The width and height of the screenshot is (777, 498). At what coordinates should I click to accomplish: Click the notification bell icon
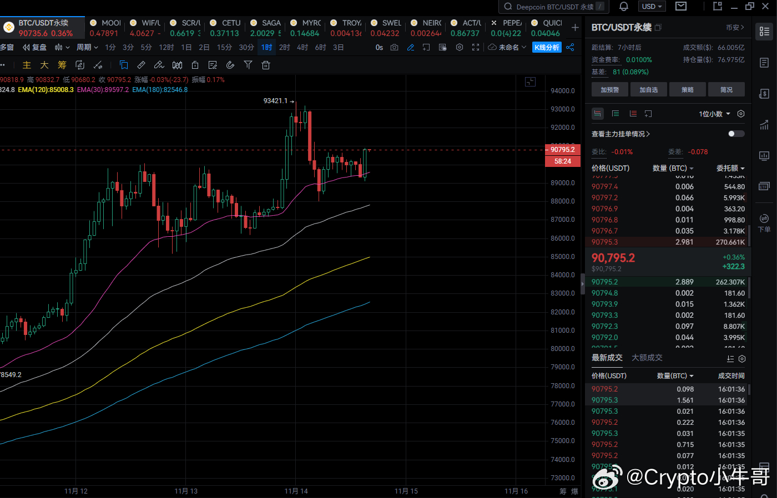coord(624,7)
